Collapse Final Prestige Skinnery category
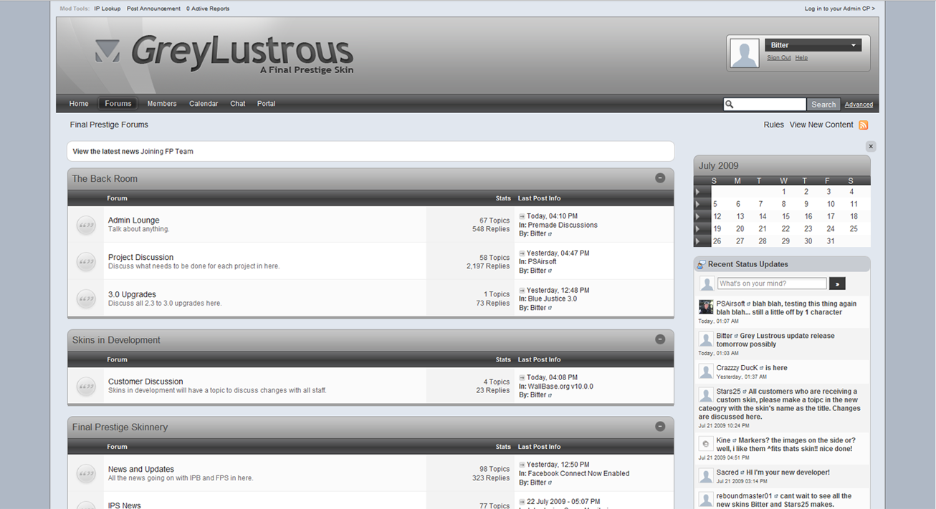The height and width of the screenshot is (509, 936). [660, 426]
